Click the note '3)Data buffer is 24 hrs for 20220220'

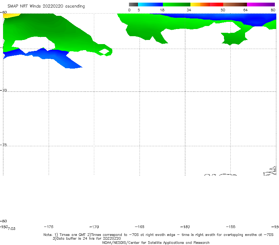(87, 239)
